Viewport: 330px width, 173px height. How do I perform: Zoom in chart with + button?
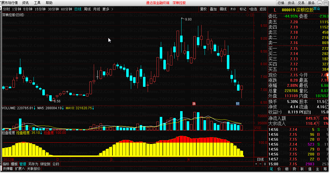(x=256, y=164)
